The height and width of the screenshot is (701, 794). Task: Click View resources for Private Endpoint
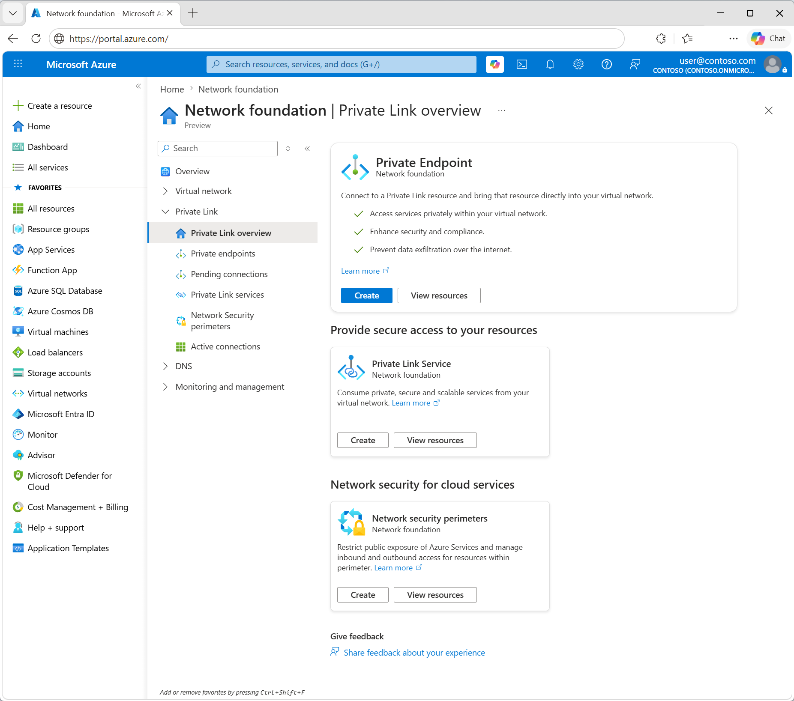tap(439, 295)
